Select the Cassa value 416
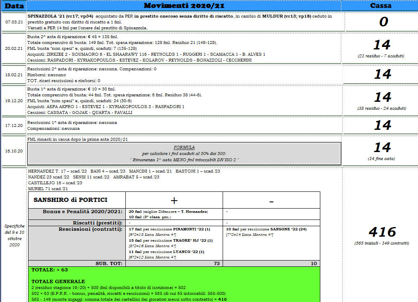418x302 pixels. click(382, 232)
